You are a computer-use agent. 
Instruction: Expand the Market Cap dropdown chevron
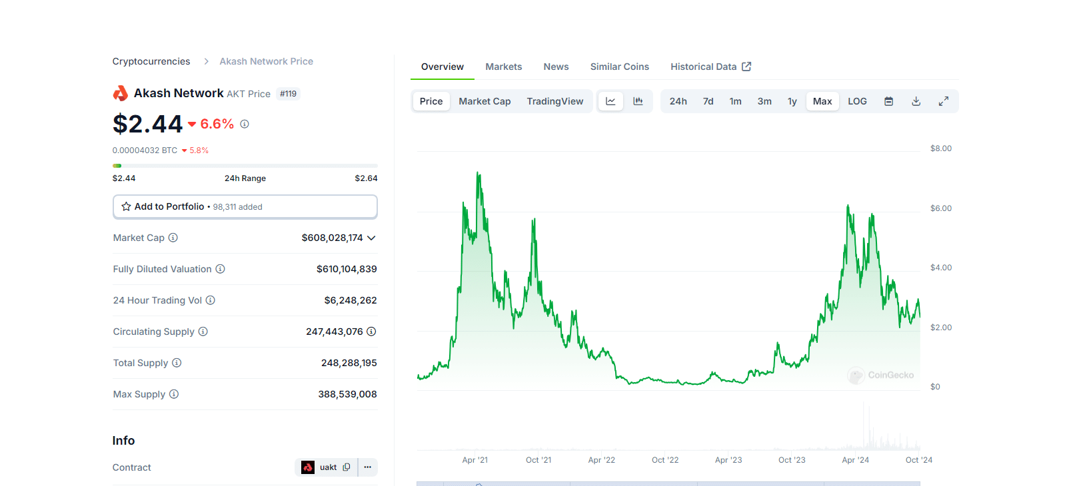371,238
